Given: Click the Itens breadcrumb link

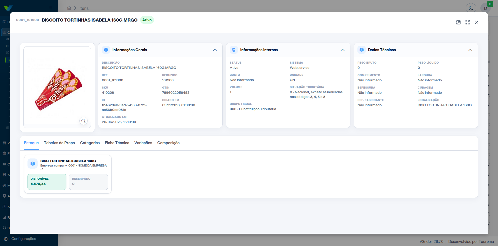Looking at the screenshot, I should (84, 8).
